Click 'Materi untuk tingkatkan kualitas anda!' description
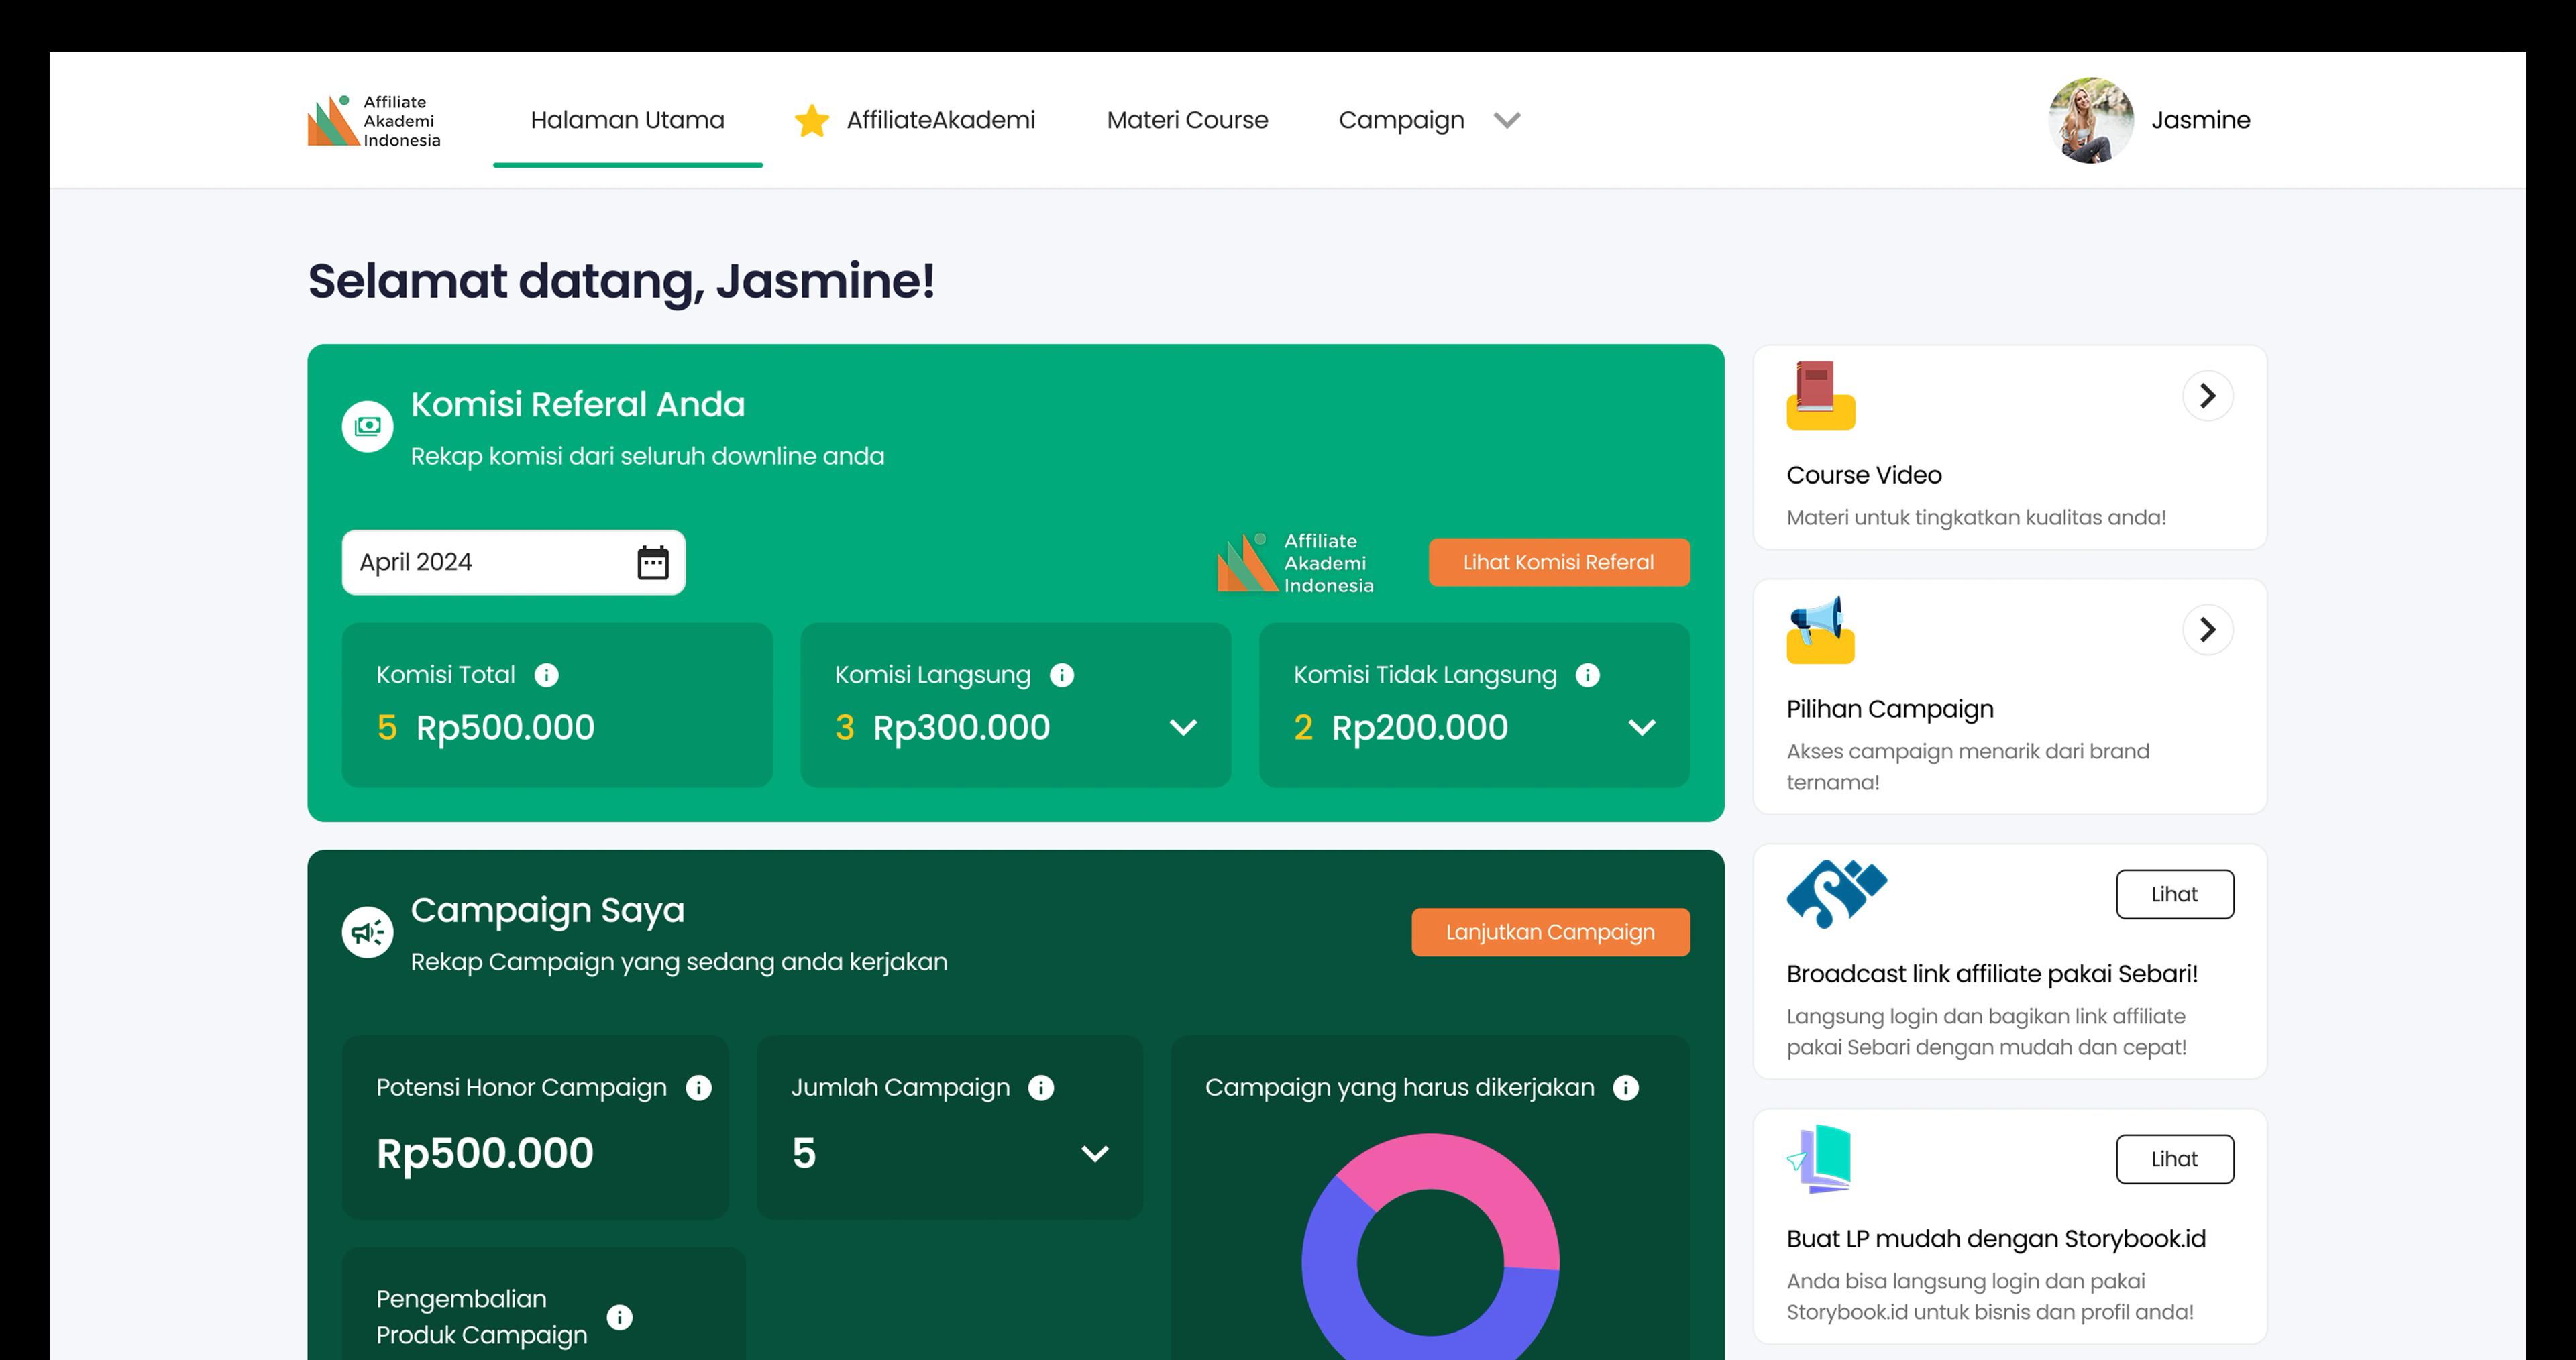This screenshot has width=2576, height=1360. 1977,518
